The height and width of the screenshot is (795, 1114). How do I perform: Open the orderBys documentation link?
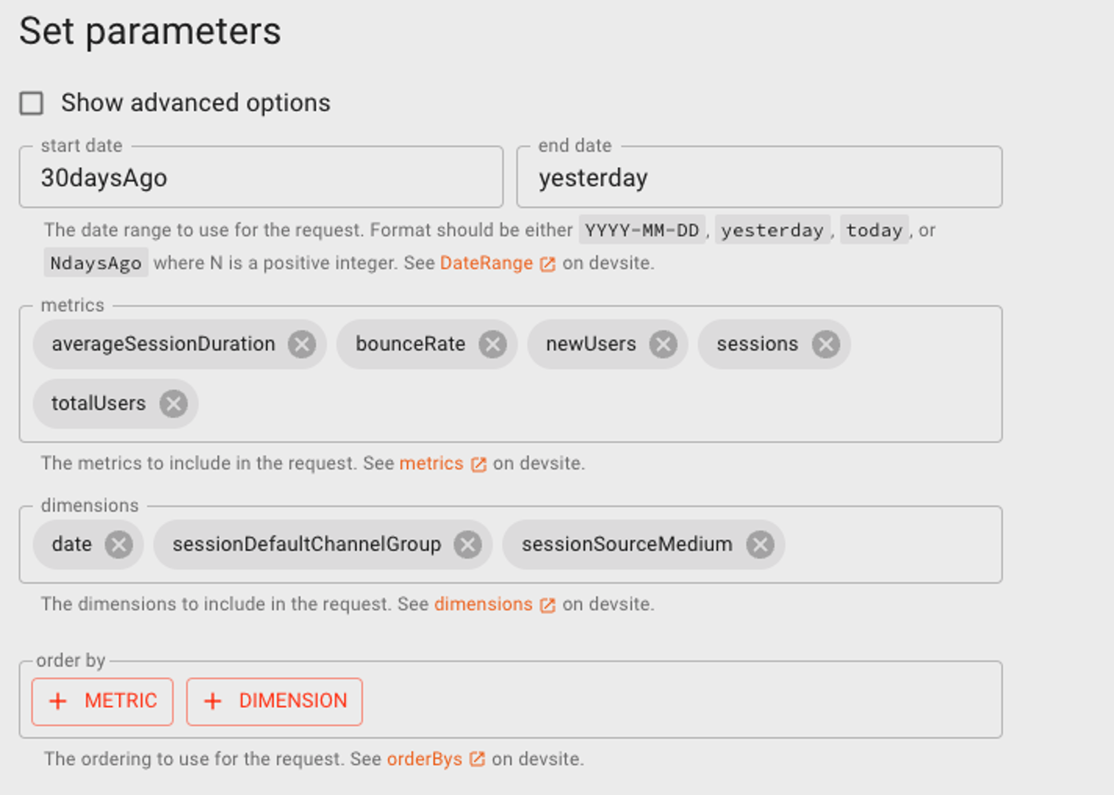pos(426,759)
